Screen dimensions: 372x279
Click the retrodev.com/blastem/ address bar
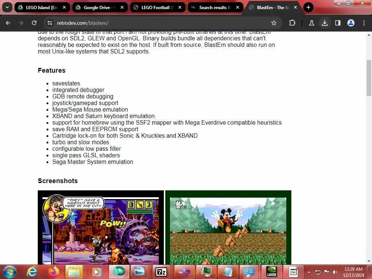tap(162, 23)
